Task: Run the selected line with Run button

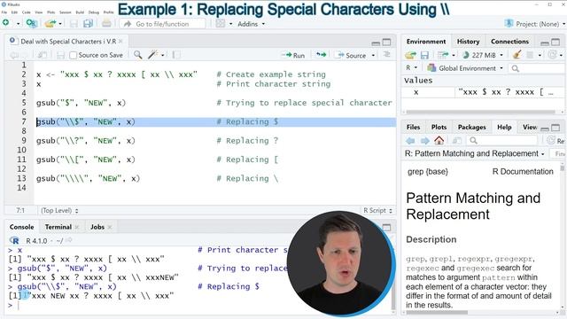Action: coord(293,55)
